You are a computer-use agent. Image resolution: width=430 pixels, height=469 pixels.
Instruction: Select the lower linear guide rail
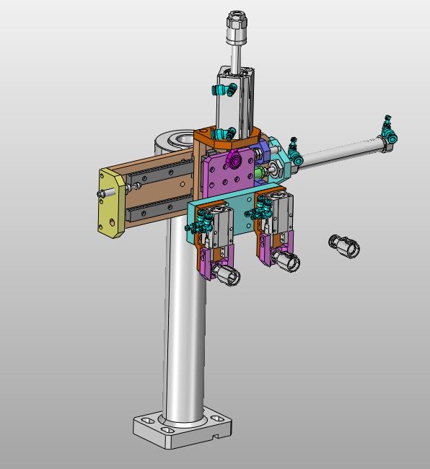[x=160, y=208]
